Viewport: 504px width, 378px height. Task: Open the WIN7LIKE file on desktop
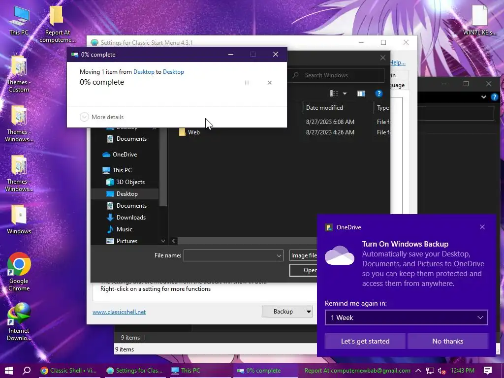coord(479,20)
